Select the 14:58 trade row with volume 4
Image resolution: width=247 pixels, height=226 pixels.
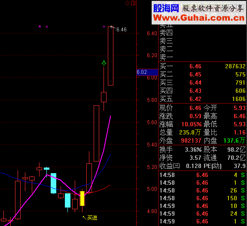(x=202, y=175)
